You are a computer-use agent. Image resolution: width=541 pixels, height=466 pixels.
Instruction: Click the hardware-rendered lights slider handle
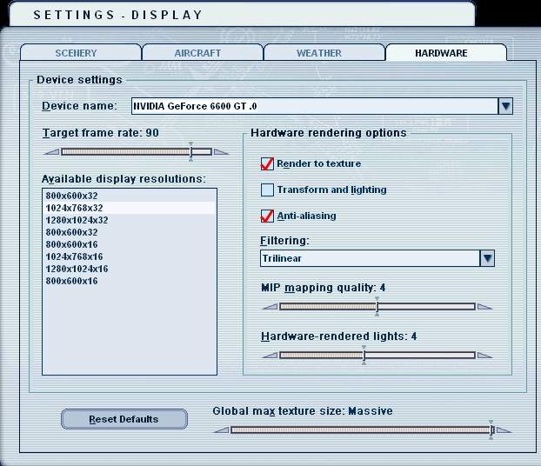tap(364, 355)
